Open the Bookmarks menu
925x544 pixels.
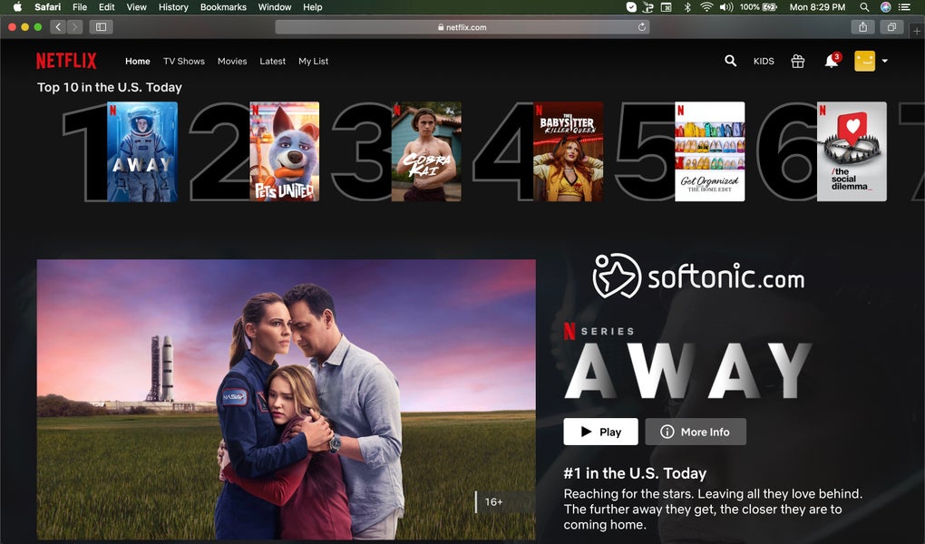222,6
